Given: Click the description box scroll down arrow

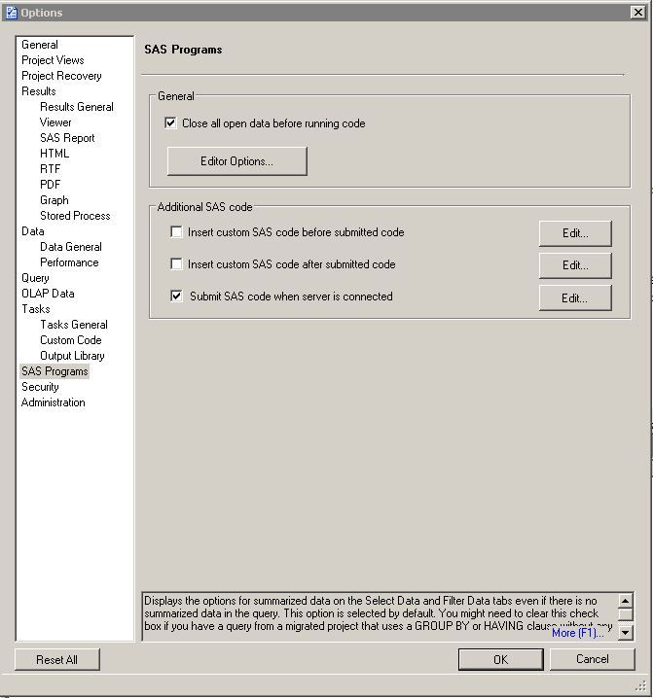Looking at the screenshot, I should pyautogui.click(x=626, y=633).
